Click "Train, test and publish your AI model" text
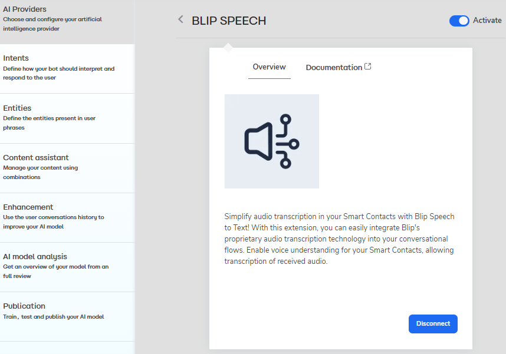 [x=53, y=317]
